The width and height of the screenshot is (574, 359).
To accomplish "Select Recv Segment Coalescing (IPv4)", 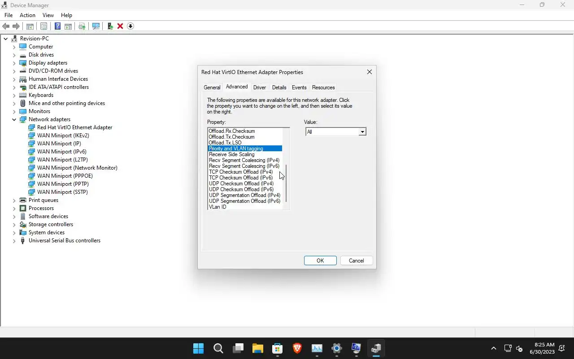I will click(x=245, y=160).
